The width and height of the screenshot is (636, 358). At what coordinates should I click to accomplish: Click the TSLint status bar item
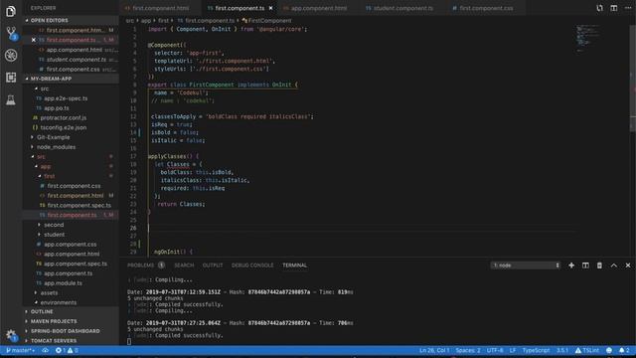pos(587,350)
